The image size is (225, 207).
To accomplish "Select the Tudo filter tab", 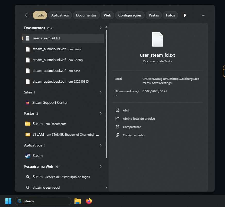I will point(40,15).
